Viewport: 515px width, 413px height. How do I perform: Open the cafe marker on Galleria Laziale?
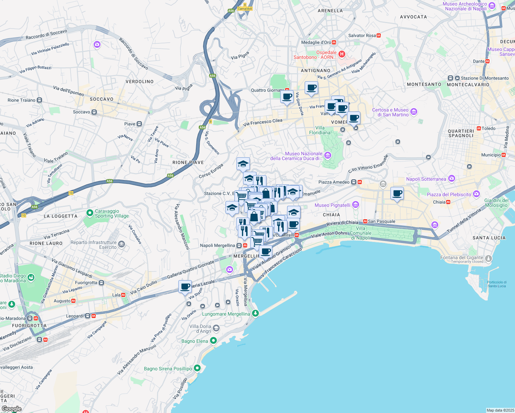(x=185, y=287)
